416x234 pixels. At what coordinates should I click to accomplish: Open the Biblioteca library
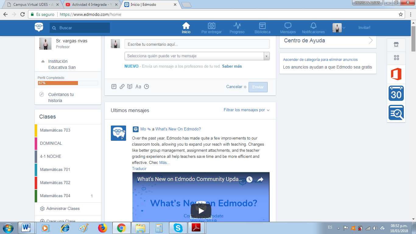click(262, 27)
